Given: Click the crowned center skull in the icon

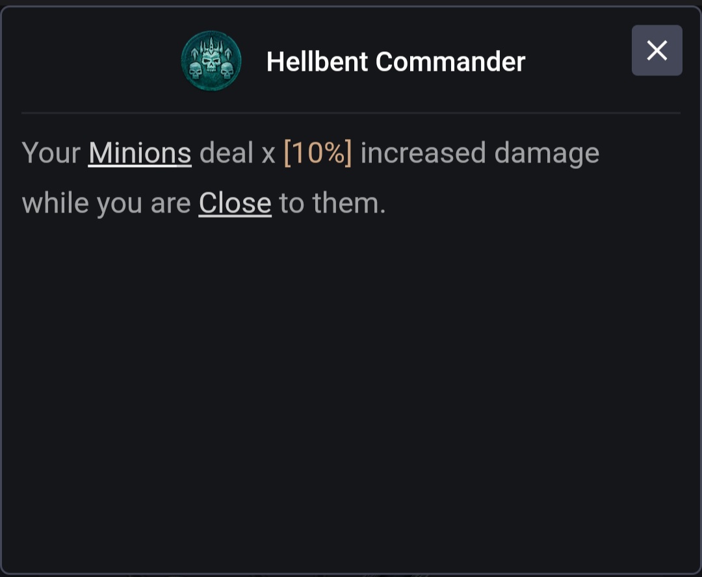Looking at the screenshot, I should [x=211, y=58].
